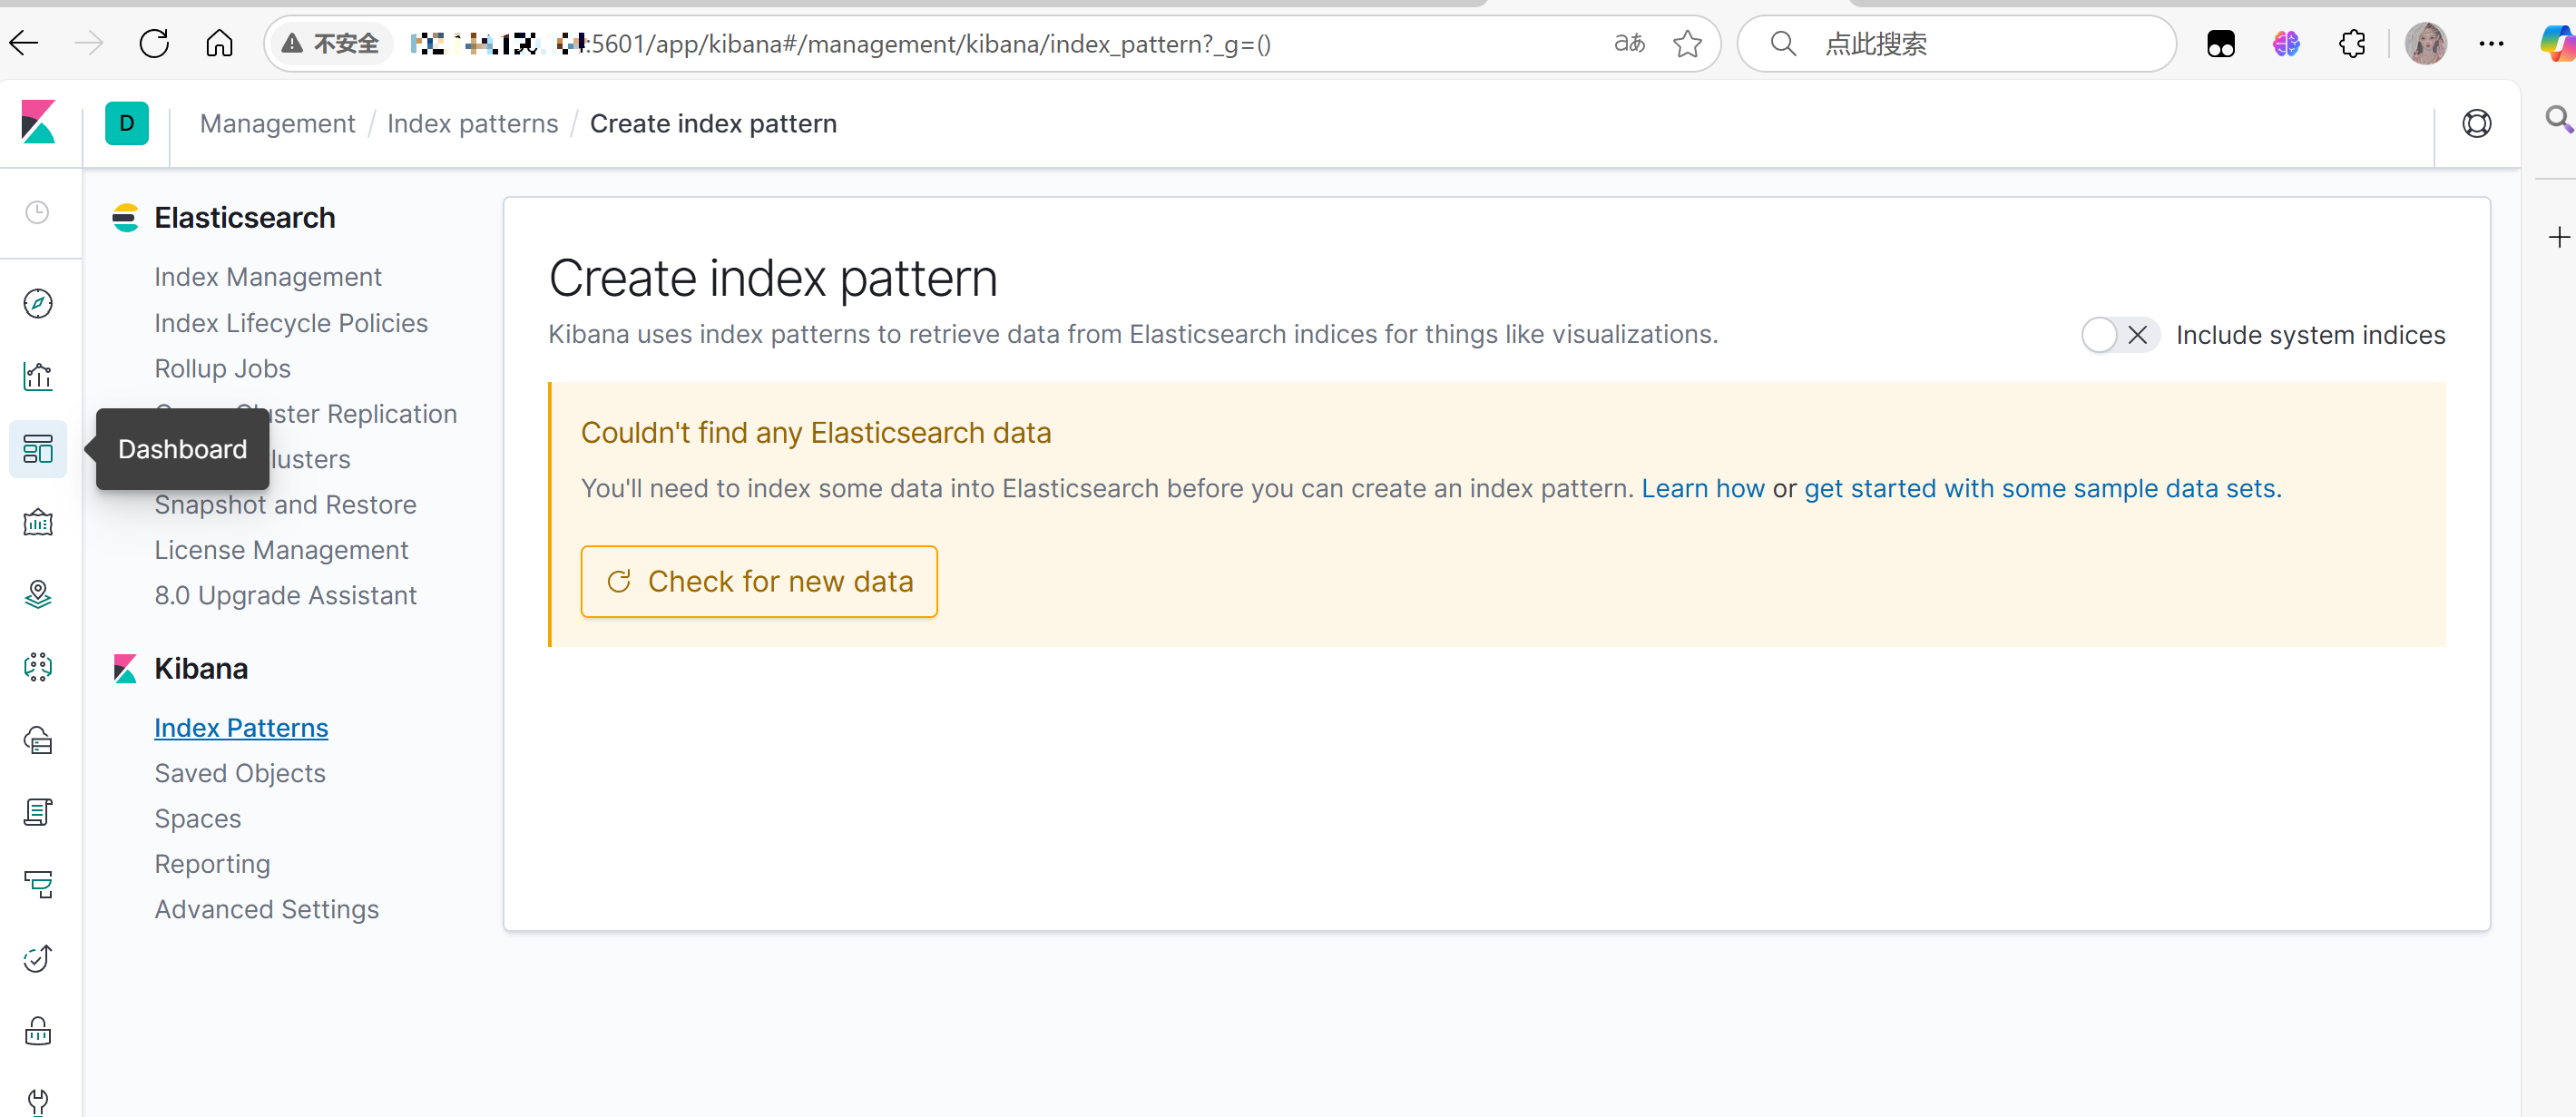Open browser profile avatar

pos(2425,43)
